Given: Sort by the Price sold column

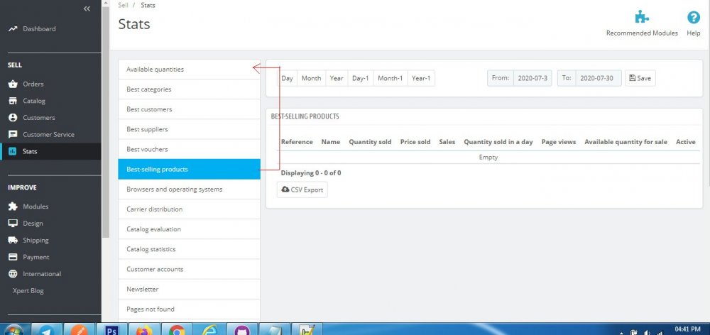Looking at the screenshot, I should (415, 142).
